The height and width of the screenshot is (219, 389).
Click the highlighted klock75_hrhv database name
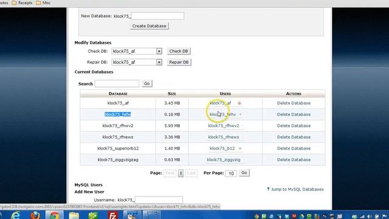click(117, 114)
